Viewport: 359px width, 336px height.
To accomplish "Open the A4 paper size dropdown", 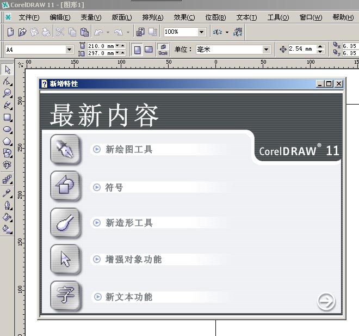I will [69, 49].
